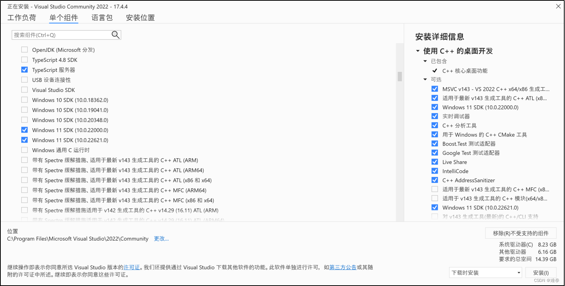Switch to the 工作负荷 tab

(x=22, y=18)
